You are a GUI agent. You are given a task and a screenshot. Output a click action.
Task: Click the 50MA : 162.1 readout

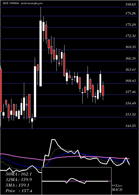(19, 174)
